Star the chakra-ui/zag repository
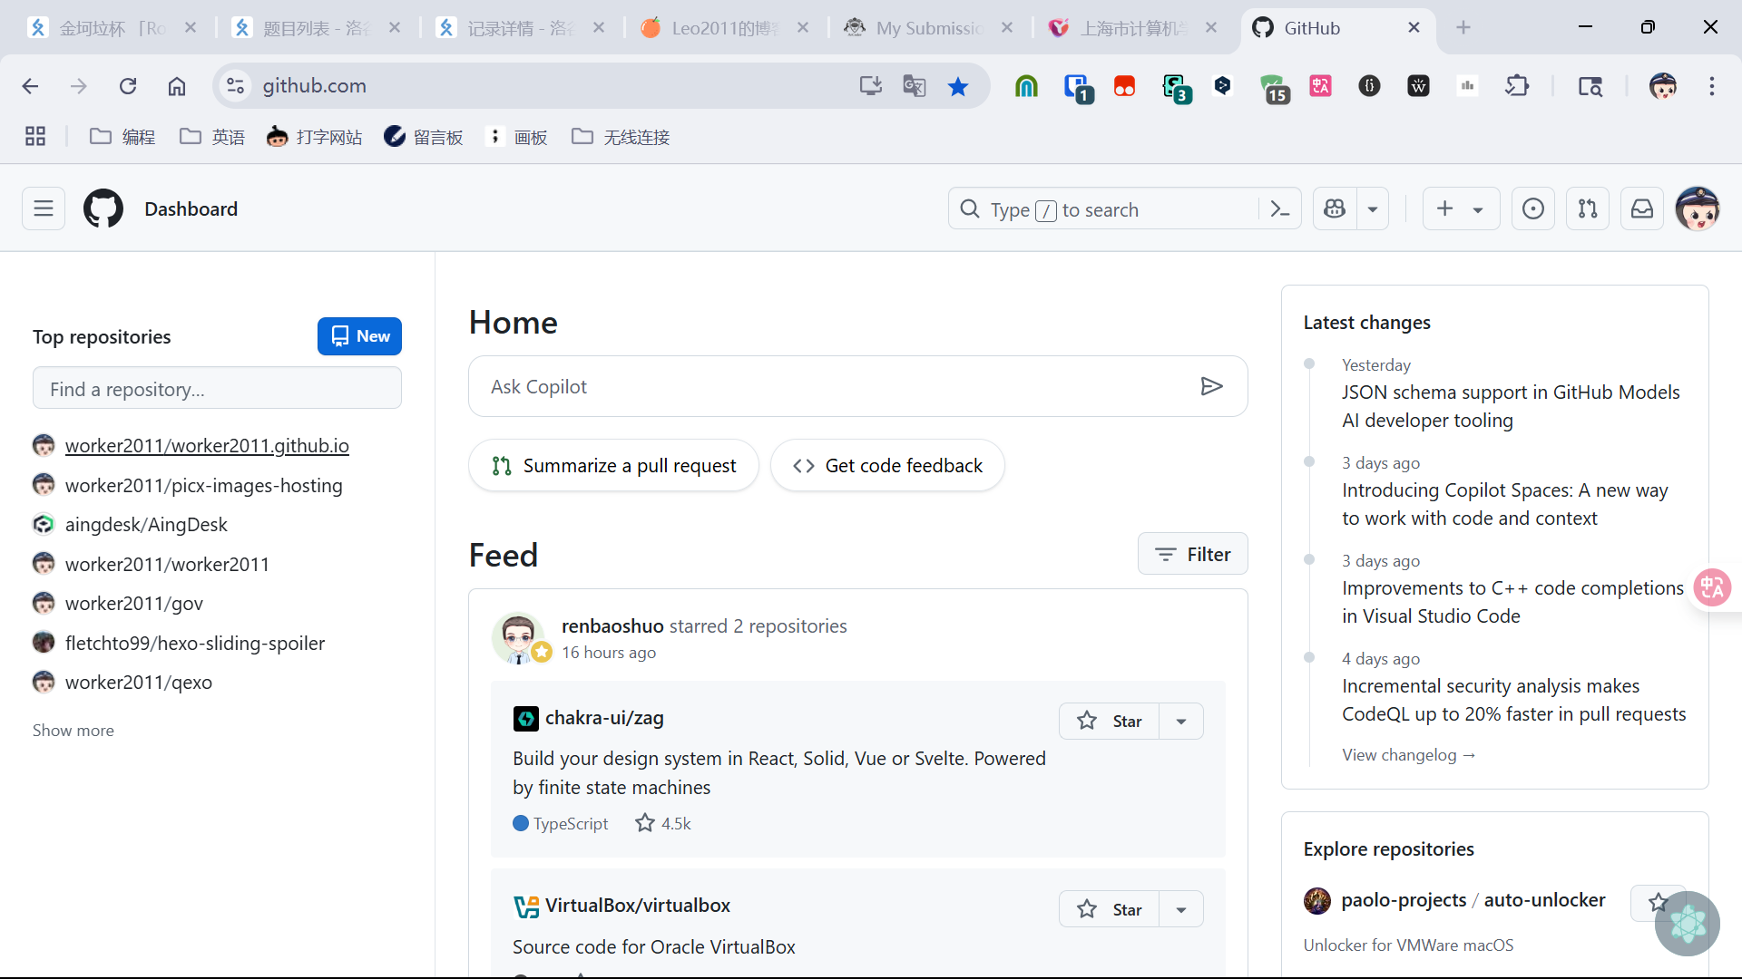1742x979 pixels. pos(1109,722)
